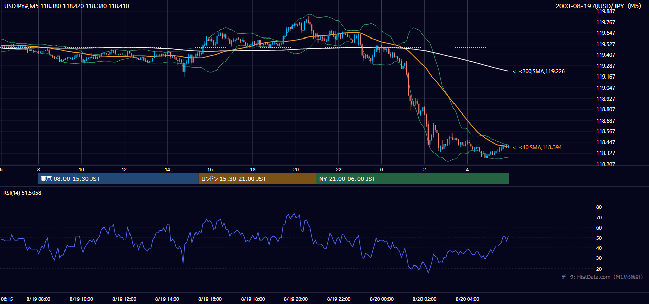The height and width of the screenshot is (304, 649).
Task: Click price axis value 118.807
Action: click(x=606, y=109)
